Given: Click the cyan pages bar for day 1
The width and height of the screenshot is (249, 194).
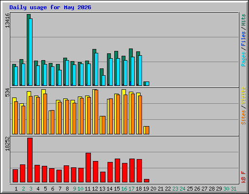Looking at the screenshot, I should [16, 76].
